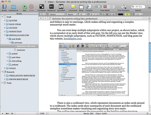The height and width of the screenshot is (115, 151).
Task: Center align text
Action: [x=107, y=14]
